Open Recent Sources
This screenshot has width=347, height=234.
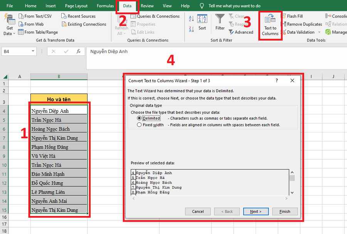[x=78, y=16]
